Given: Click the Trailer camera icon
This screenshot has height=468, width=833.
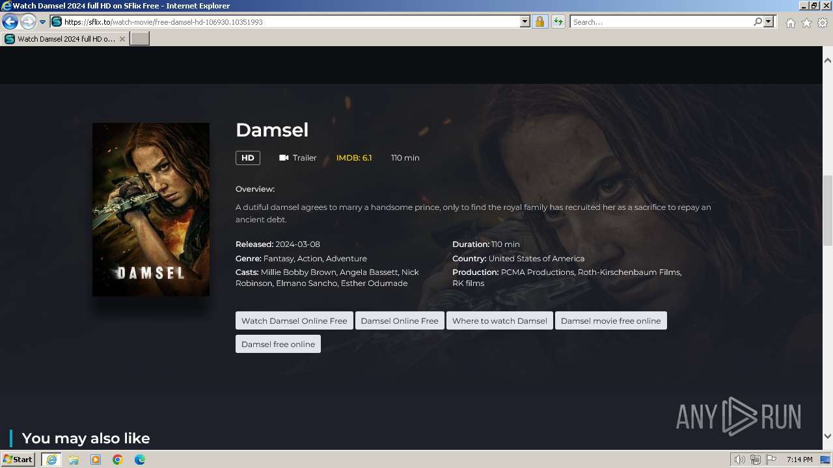Looking at the screenshot, I should 284,158.
